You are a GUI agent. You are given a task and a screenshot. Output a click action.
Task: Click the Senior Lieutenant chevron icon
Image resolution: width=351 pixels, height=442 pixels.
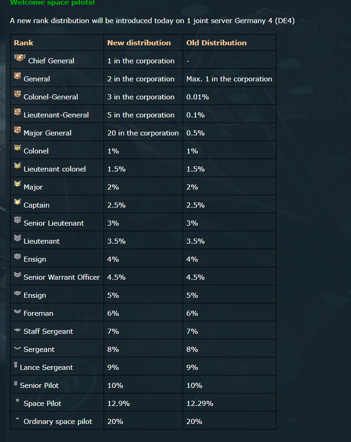18,220
